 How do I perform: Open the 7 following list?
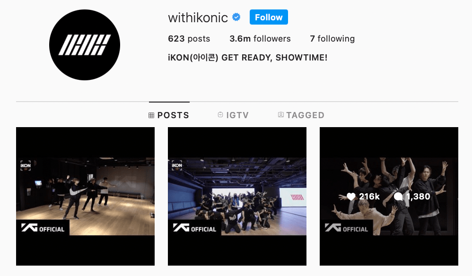[x=332, y=39]
